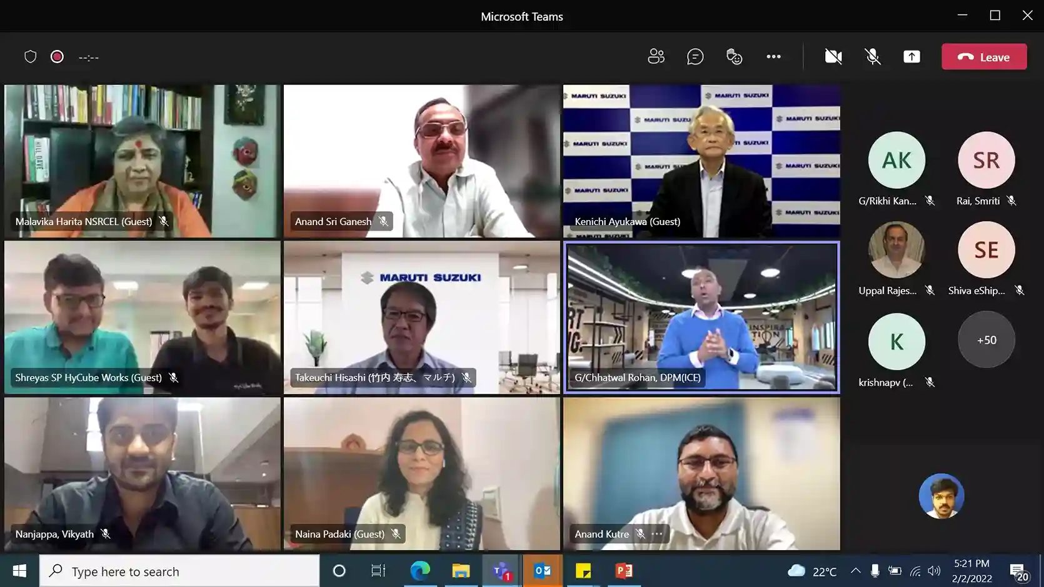The image size is (1044, 587).
Task: Open the weather widget showing 22°C
Action: [812, 571]
